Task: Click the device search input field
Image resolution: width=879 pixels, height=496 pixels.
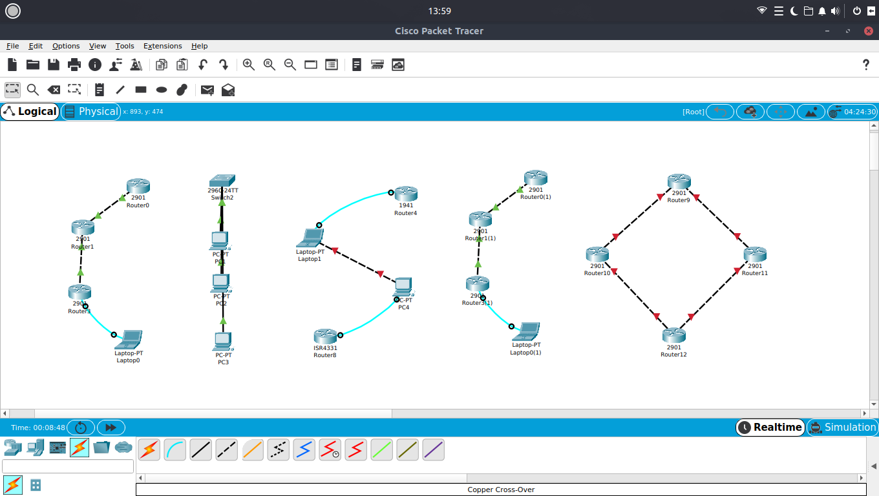Action: point(67,466)
